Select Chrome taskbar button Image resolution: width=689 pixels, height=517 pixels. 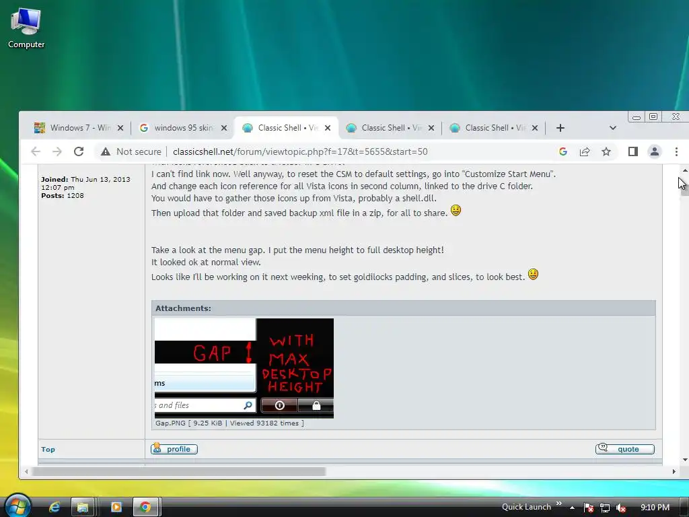click(145, 507)
